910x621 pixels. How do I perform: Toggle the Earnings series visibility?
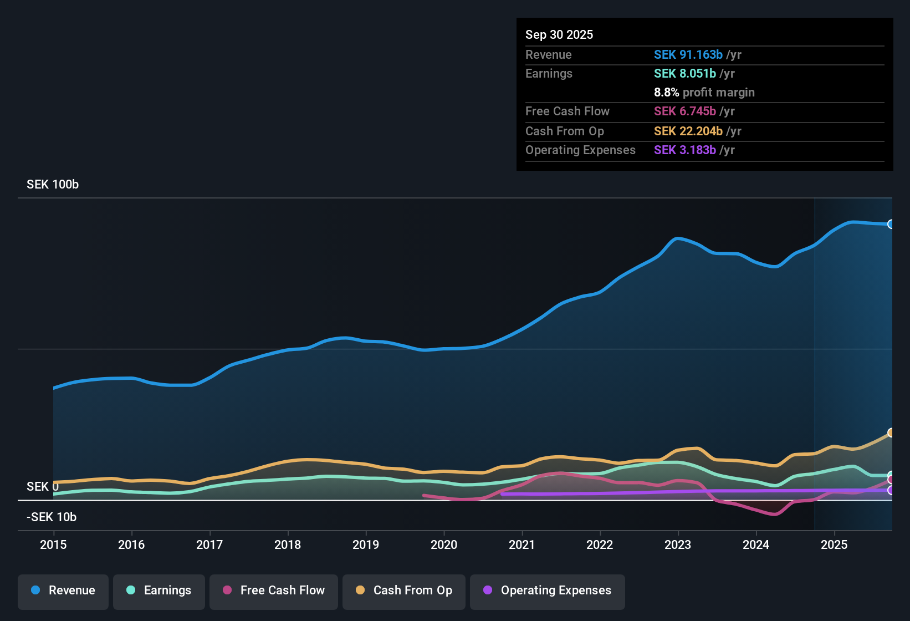coord(159,591)
